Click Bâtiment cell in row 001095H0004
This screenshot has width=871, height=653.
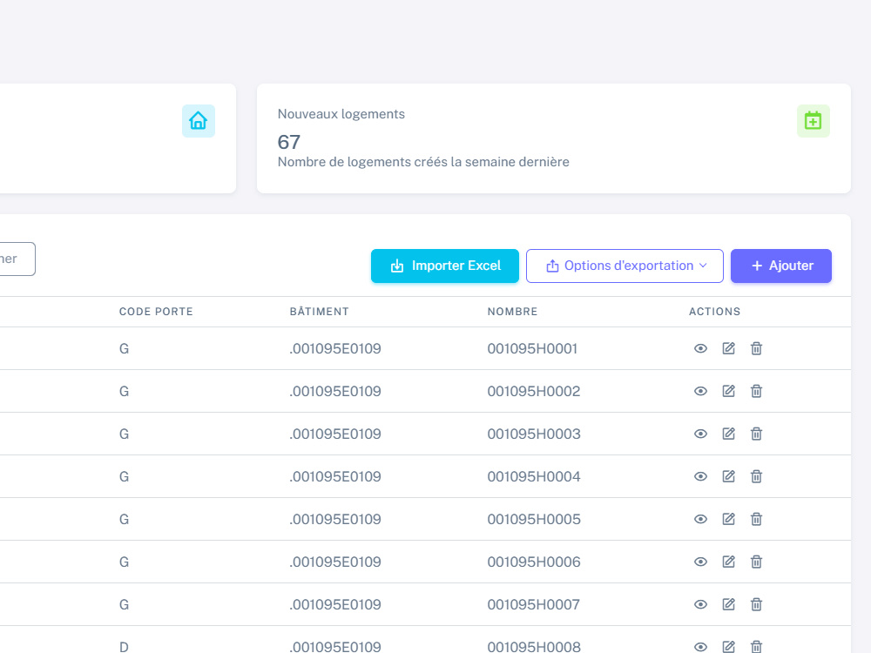pyautogui.click(x=335, y=476)
